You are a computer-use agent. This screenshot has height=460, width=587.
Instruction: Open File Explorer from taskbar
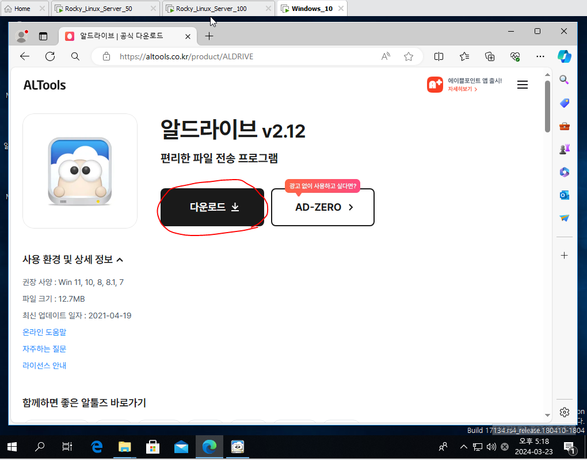click(x=125, y=447)
